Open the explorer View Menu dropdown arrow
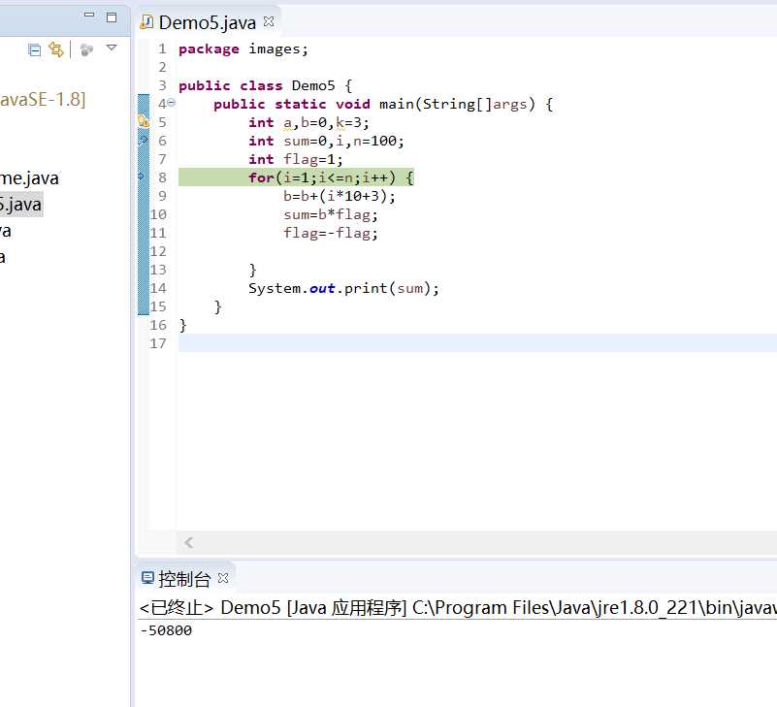This screenshot has height=707, width=777. point(112,48)
